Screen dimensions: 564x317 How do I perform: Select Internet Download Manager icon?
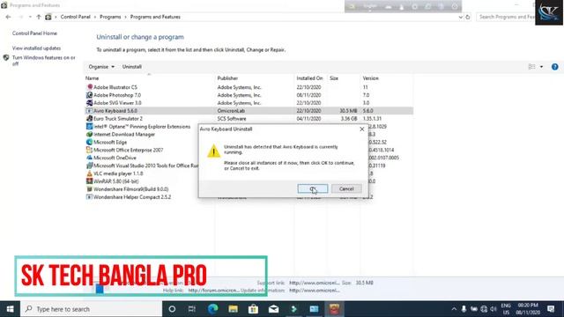pos(90,135)
